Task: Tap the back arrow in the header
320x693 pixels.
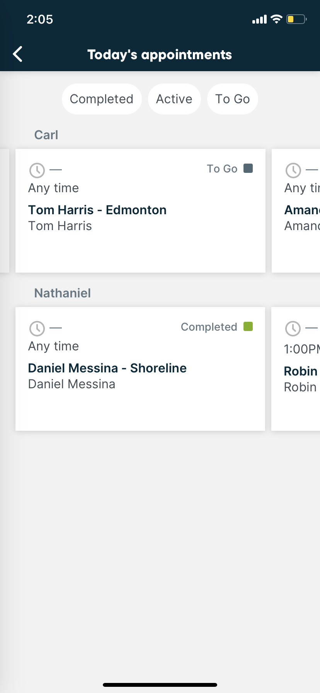Action: pyautogui.click(x=18, y=54)
